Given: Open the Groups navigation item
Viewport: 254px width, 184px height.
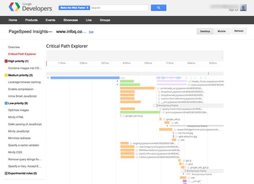Looking at the screenshot, I should tap(105, 20).
